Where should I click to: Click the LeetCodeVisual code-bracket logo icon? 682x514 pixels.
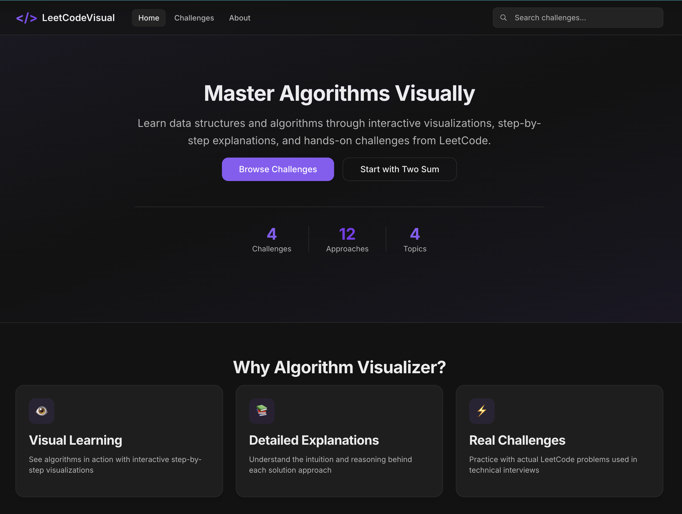tap(27, 18)
